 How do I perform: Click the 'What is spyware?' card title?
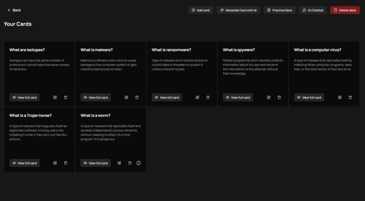click(239, 50)
